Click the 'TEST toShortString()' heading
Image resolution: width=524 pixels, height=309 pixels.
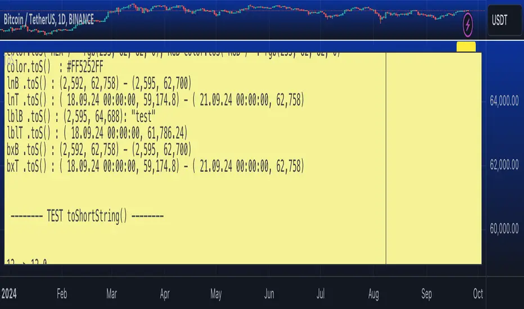pos(87,216)
